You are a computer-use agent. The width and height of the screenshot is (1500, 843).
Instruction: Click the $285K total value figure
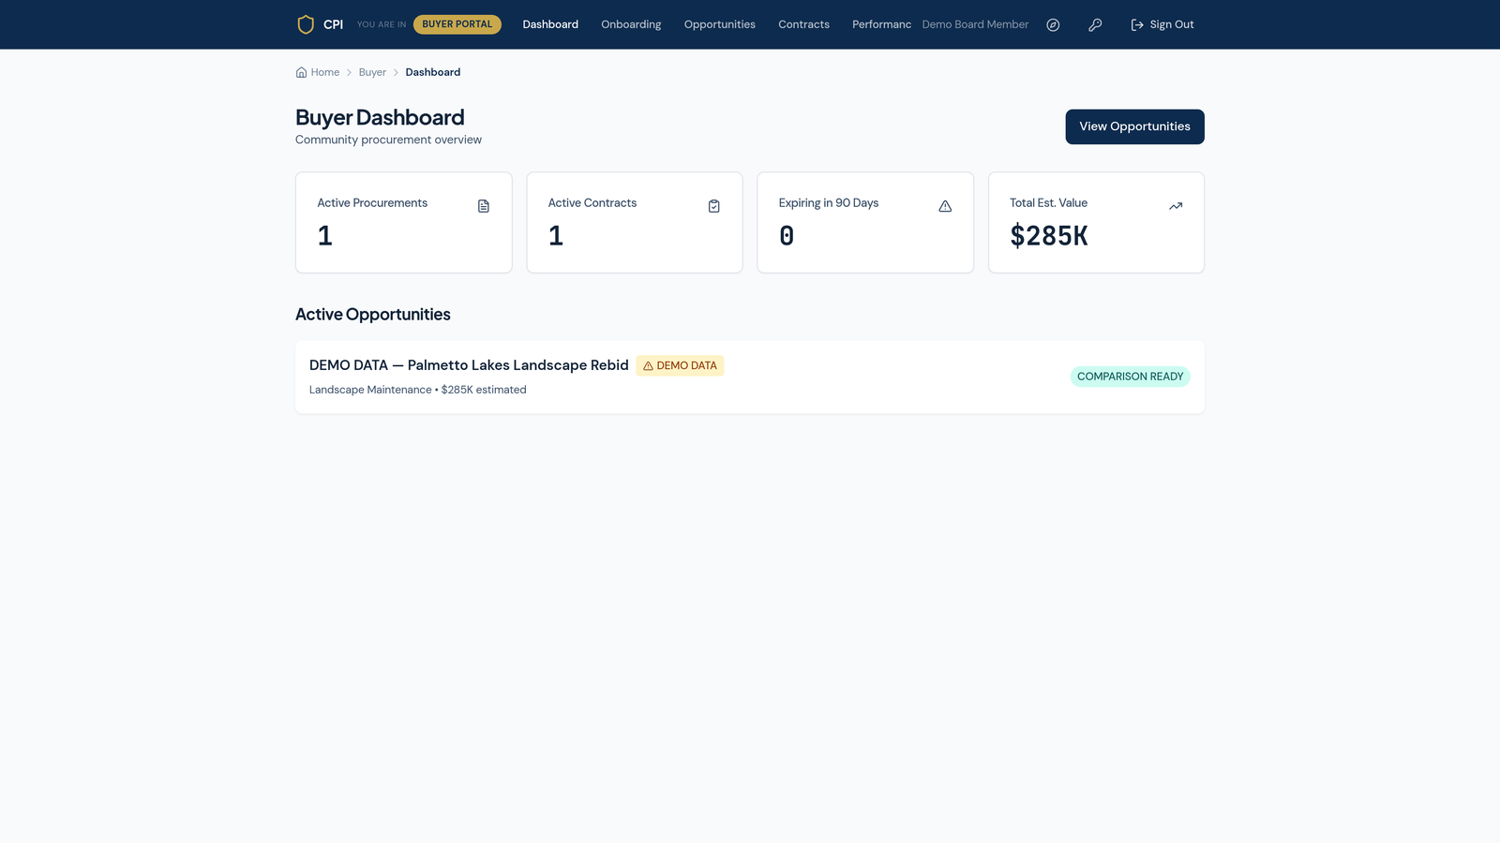pyautogui.click(x=1049, y=236)
